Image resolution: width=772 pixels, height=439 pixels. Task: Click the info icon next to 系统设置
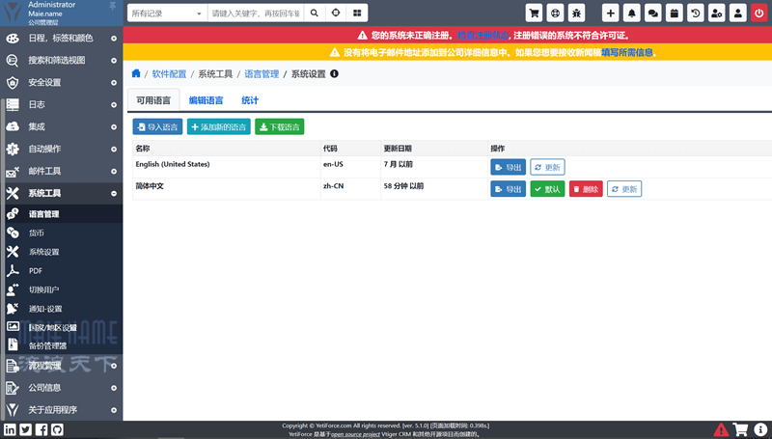[x=334, y=74]
